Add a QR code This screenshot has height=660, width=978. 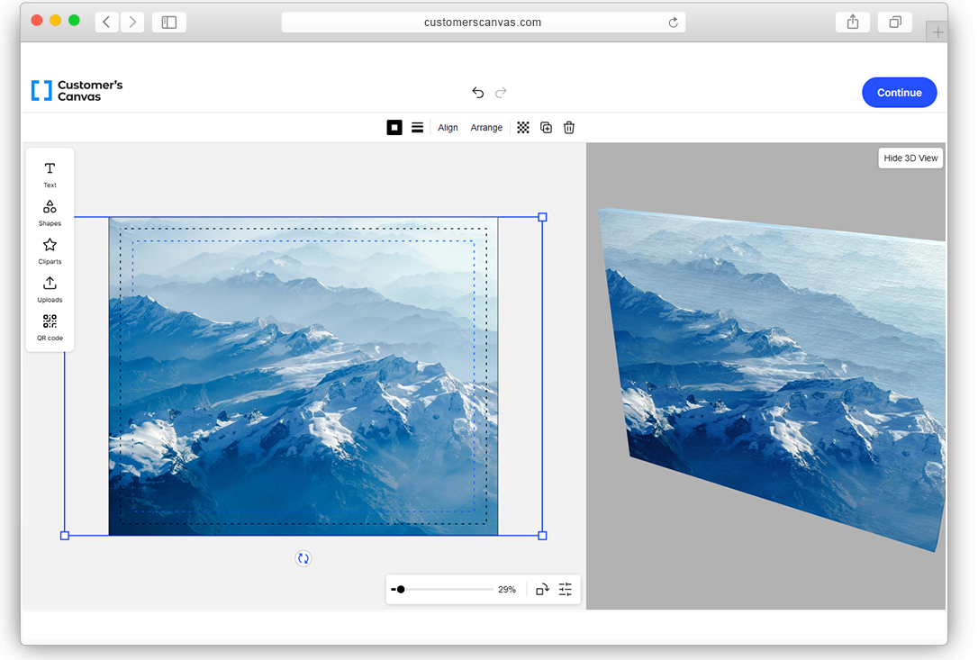point(50,327)
